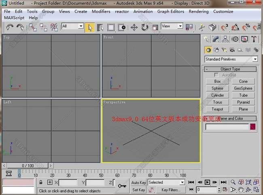Open the Key Filters dialog button
Image resolution: width=263 pixels, height=195 pixels.
[x=171, y=190]
